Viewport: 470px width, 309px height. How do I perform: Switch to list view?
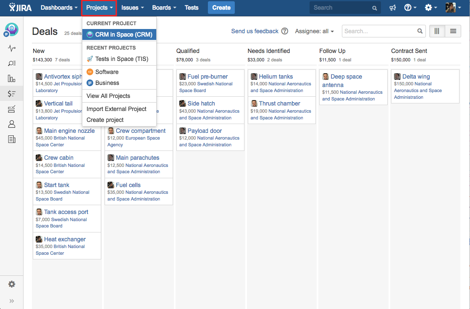453,31
